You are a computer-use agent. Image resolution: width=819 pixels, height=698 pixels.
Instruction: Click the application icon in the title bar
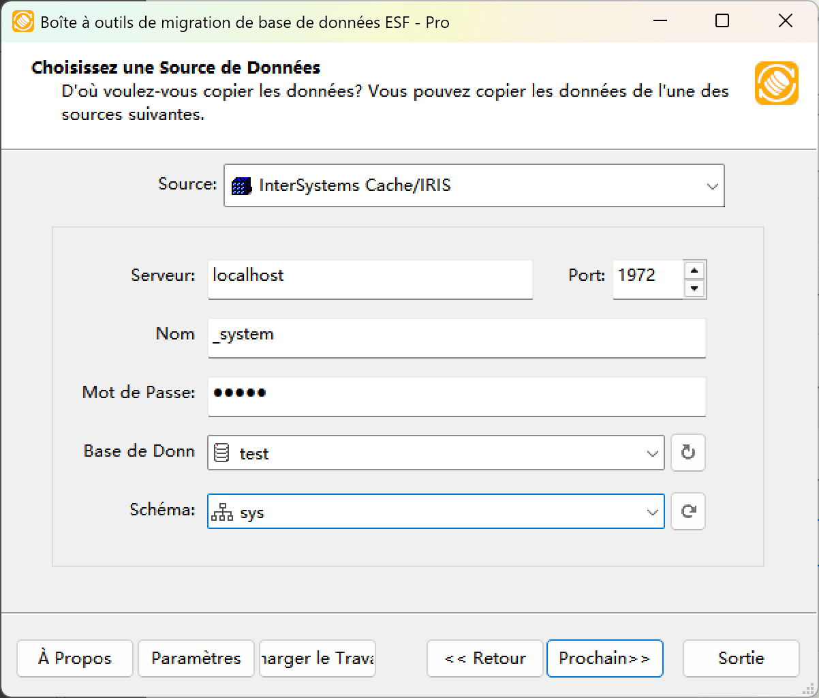22,21
